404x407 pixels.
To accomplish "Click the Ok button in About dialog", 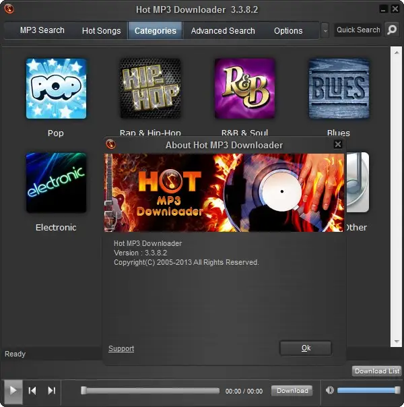I will click(306, 348).
